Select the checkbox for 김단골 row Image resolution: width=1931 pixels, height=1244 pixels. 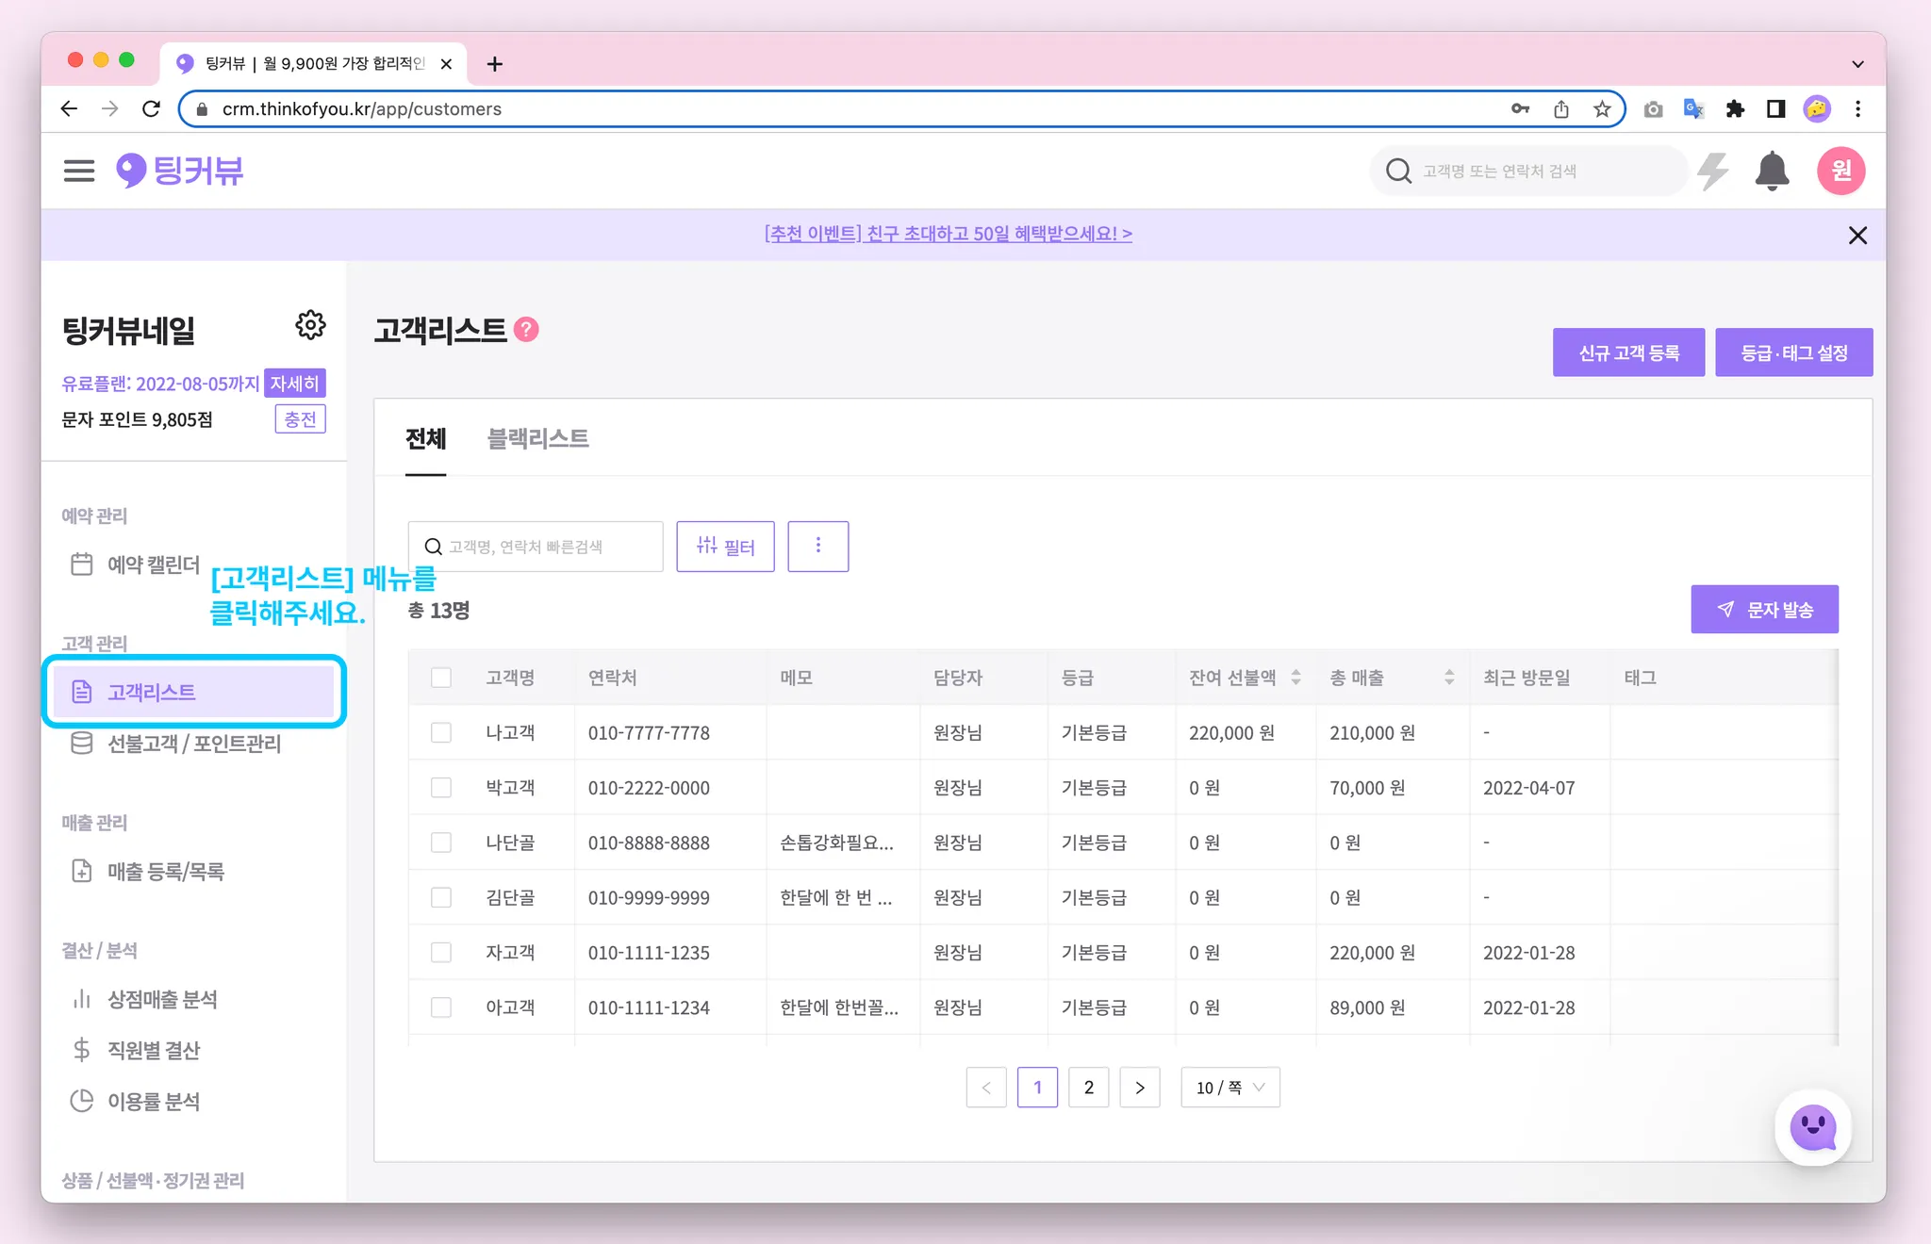(x=441, y=897)
